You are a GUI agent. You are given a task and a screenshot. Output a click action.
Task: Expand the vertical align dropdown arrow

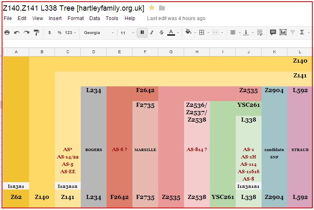coord(253,33)
